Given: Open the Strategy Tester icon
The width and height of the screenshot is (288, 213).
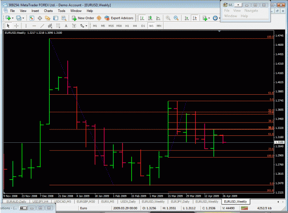Looking at the screenshot, I should pos(64,18).
